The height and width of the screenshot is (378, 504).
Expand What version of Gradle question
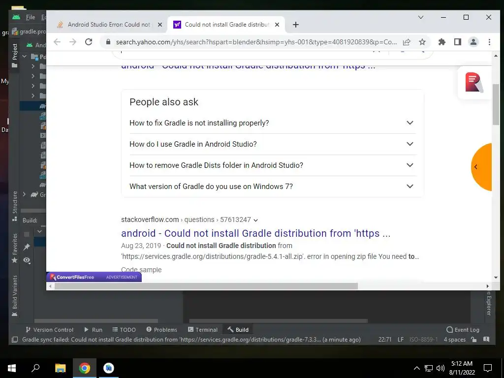click(x=272, y=187)
